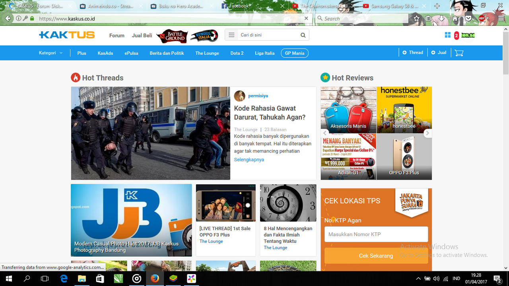Open the Sundul Italia banner logo
Screen dimensions: 509x286
click(204, 36)
